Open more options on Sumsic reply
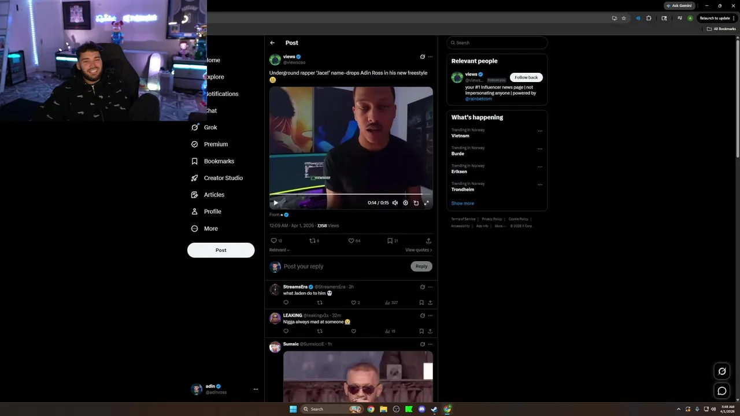740x416 pixels. click(430, 344)
